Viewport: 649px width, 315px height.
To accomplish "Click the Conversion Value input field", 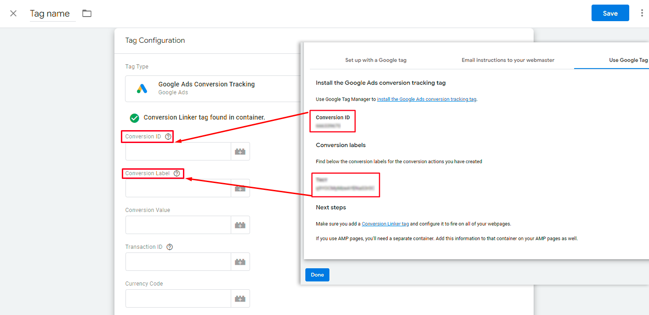I will pos(178,225).
